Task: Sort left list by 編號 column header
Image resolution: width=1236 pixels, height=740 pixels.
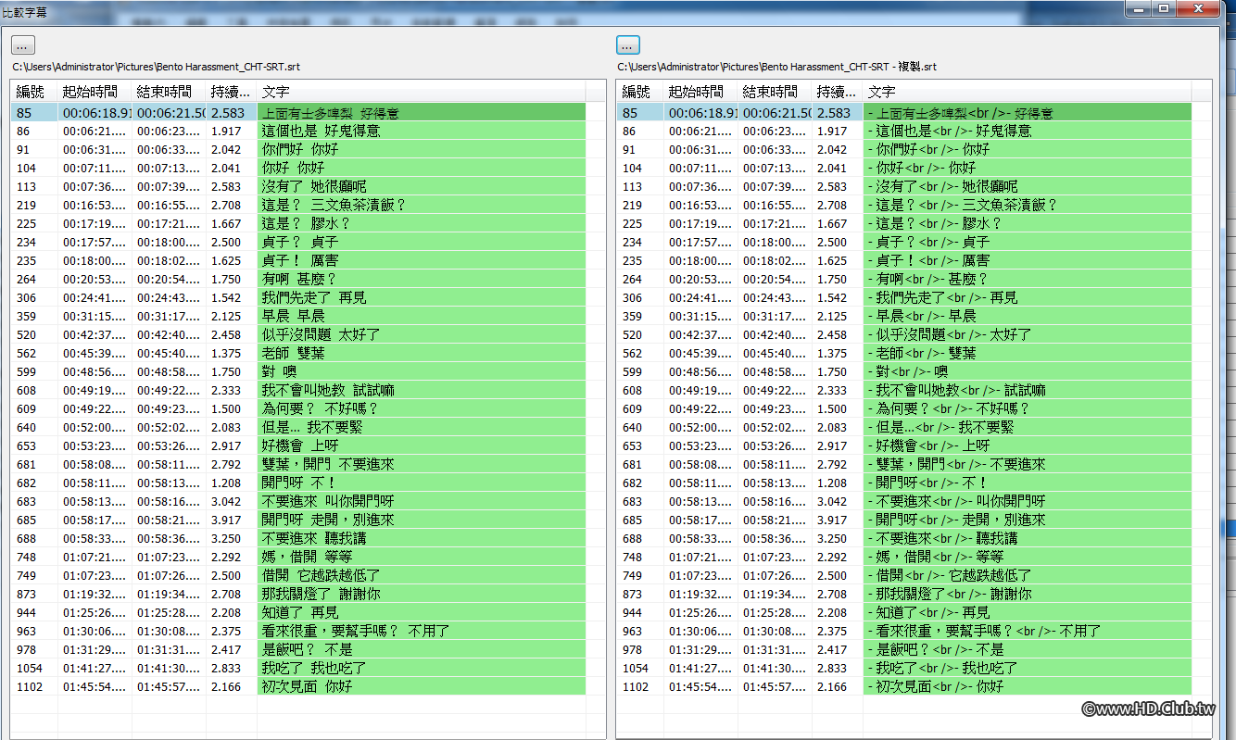Action: (34, 92)
